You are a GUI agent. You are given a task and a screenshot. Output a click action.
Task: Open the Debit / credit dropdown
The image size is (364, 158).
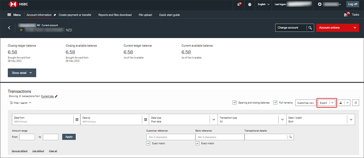coord(351,119)
